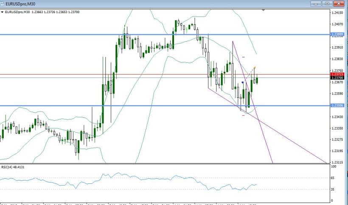The height and width of the screenshot is (205, 348).
Task: Click the 1.23590 price axis label
Action: click(x=337, y=94)
